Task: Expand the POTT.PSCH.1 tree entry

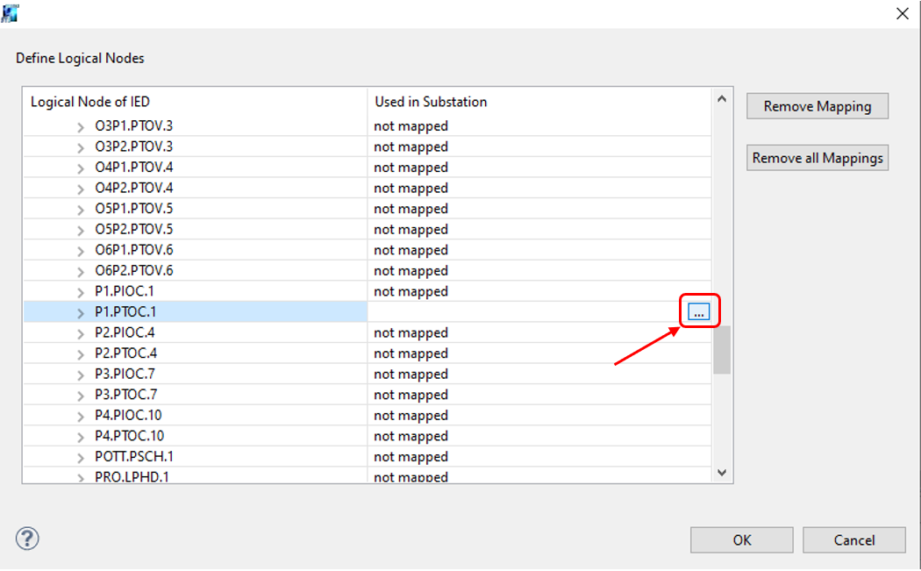Action: [x=82, y=458]
